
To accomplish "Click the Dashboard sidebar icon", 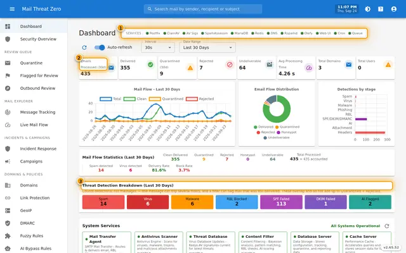I will pos(8,27).
